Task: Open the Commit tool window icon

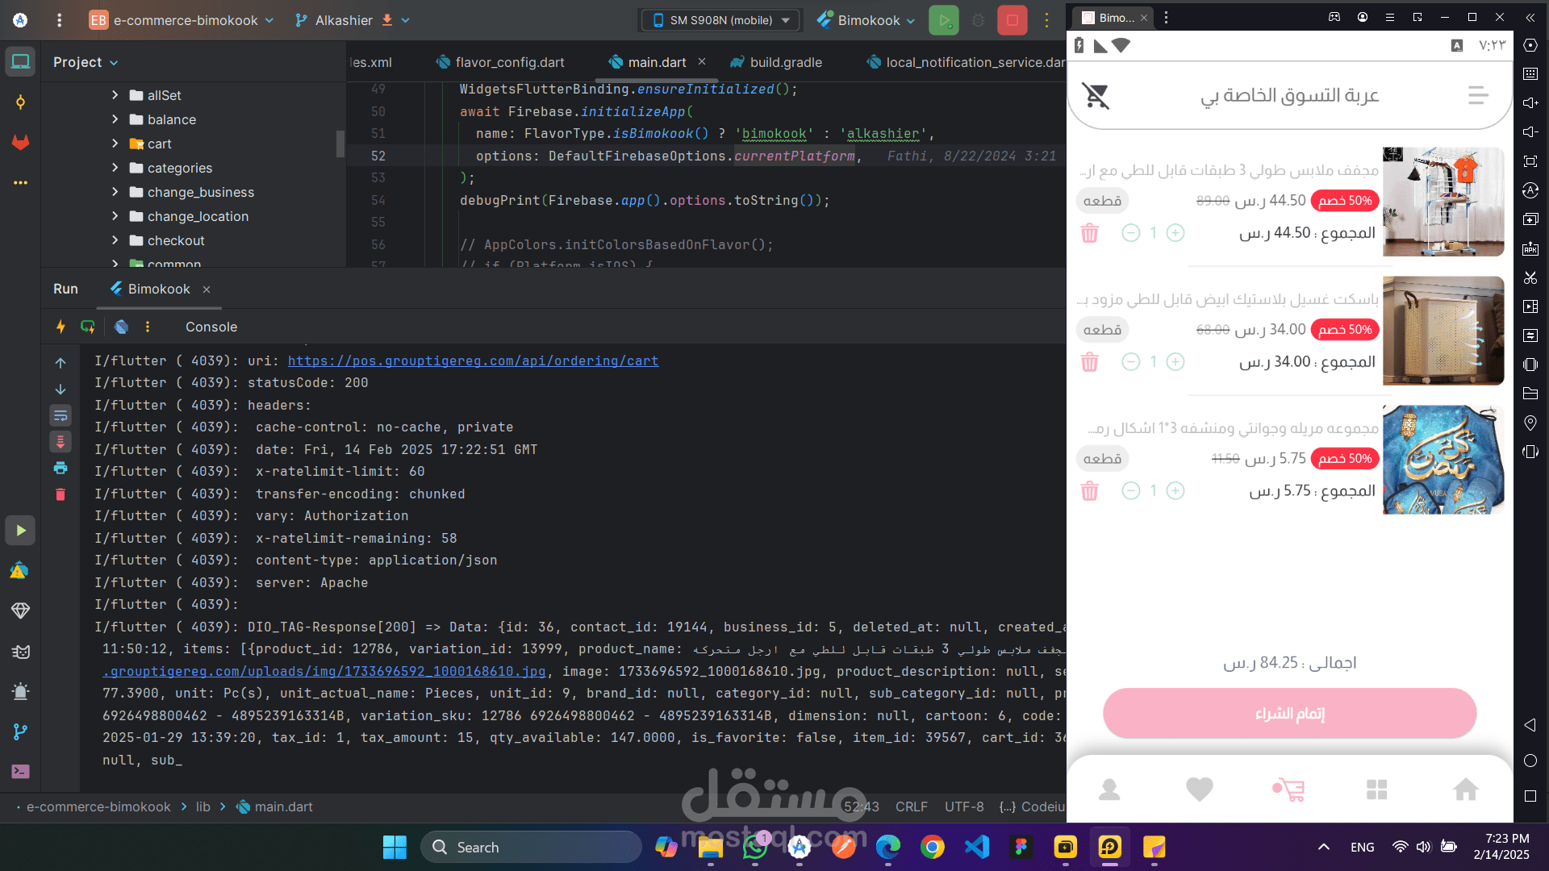Action: coord(20,102)
